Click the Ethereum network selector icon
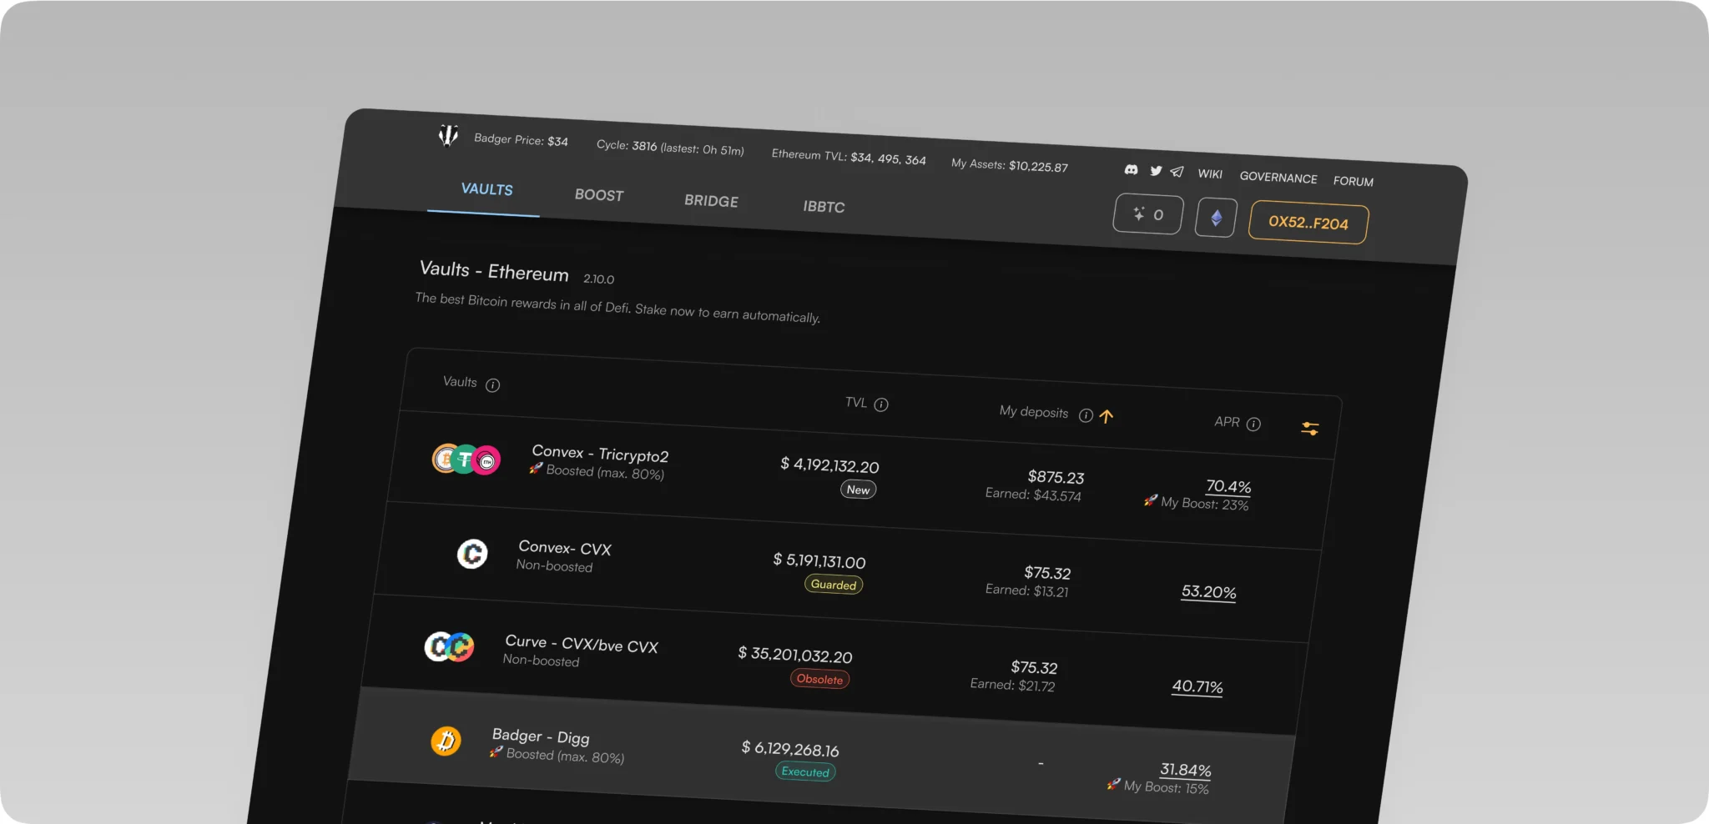The image size is (1709, 824). click(1216, 218)
